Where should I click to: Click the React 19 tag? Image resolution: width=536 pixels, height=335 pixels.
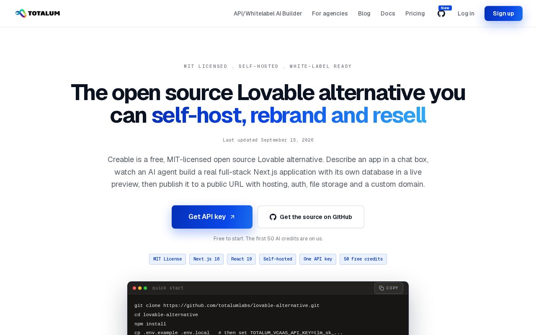[241, 259]
